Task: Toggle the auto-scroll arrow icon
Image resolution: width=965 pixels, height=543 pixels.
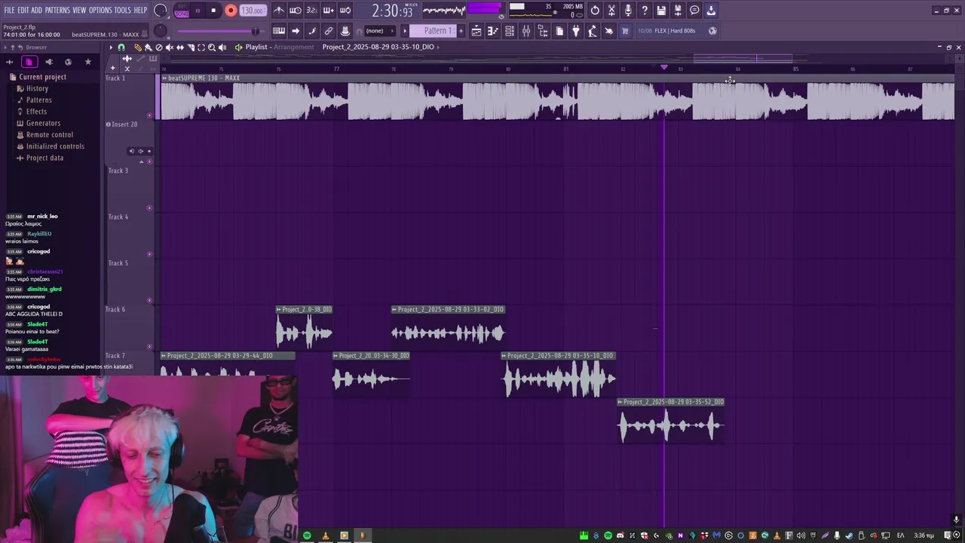Action: (x=296, y=31)
